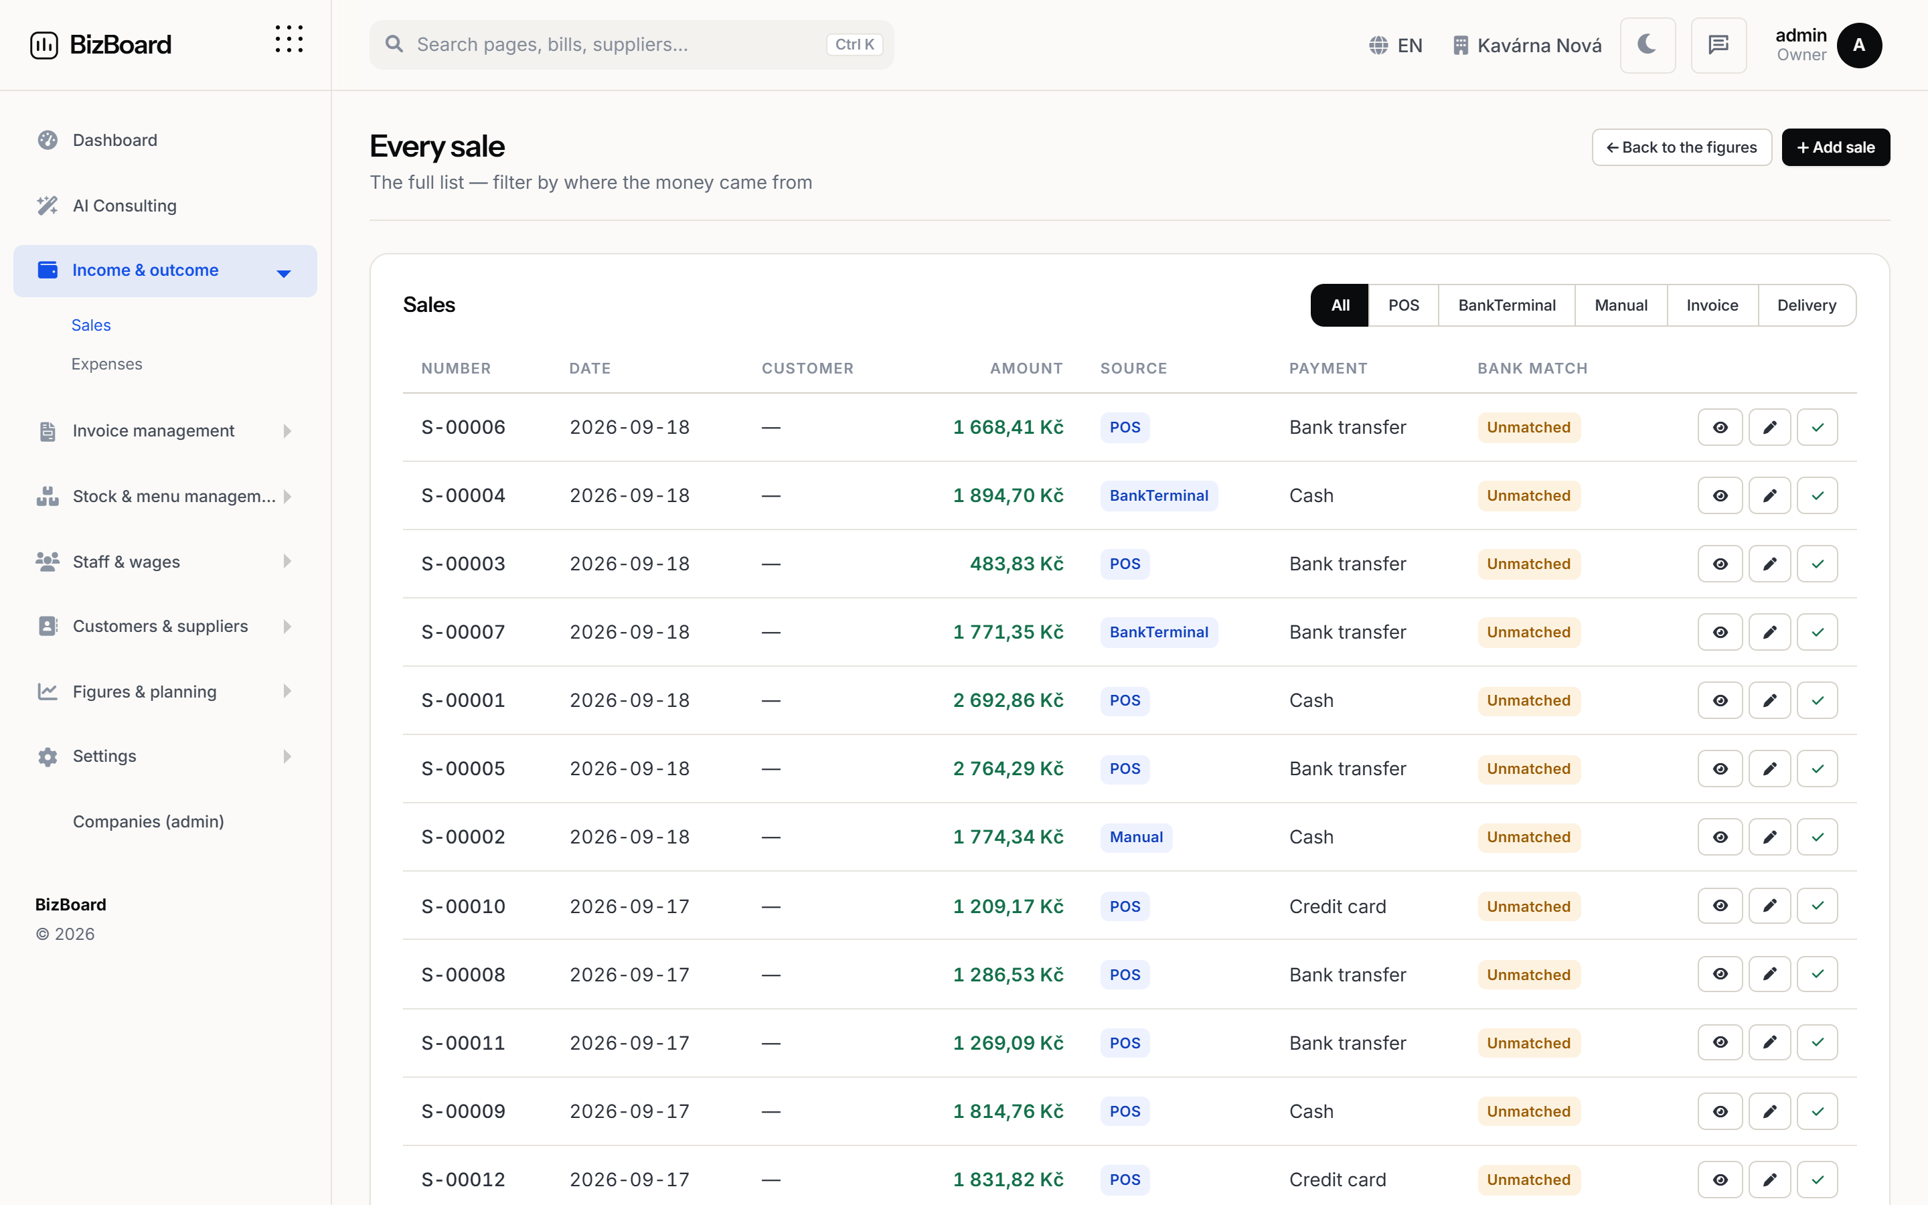Expand the Settings submenu
The image size is (1928, 1205).
tap(165, 756)
